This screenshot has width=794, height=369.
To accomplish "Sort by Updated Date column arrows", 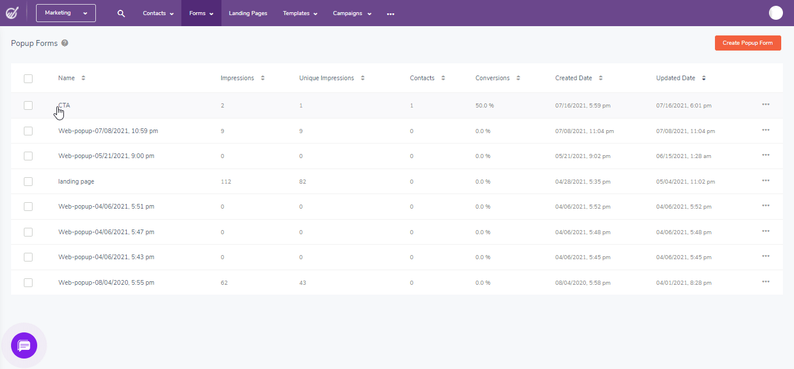I will 704,78.
